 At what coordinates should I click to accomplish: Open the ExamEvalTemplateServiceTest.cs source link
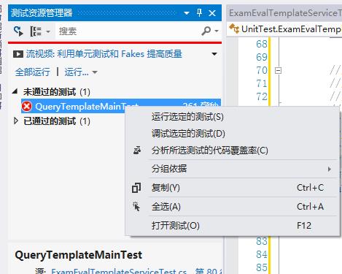point(119,271)
